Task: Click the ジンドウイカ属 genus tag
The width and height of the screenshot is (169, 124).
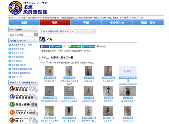Action: (50, 98)
